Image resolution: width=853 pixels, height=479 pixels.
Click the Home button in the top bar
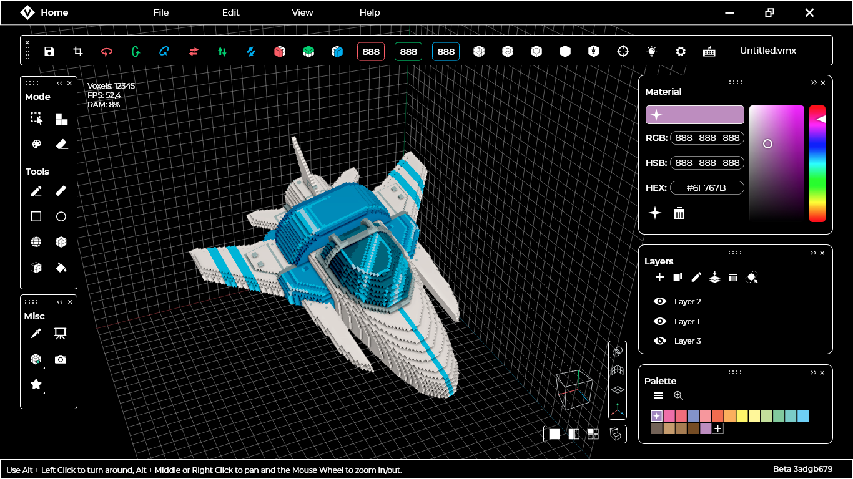coord(54,12)
